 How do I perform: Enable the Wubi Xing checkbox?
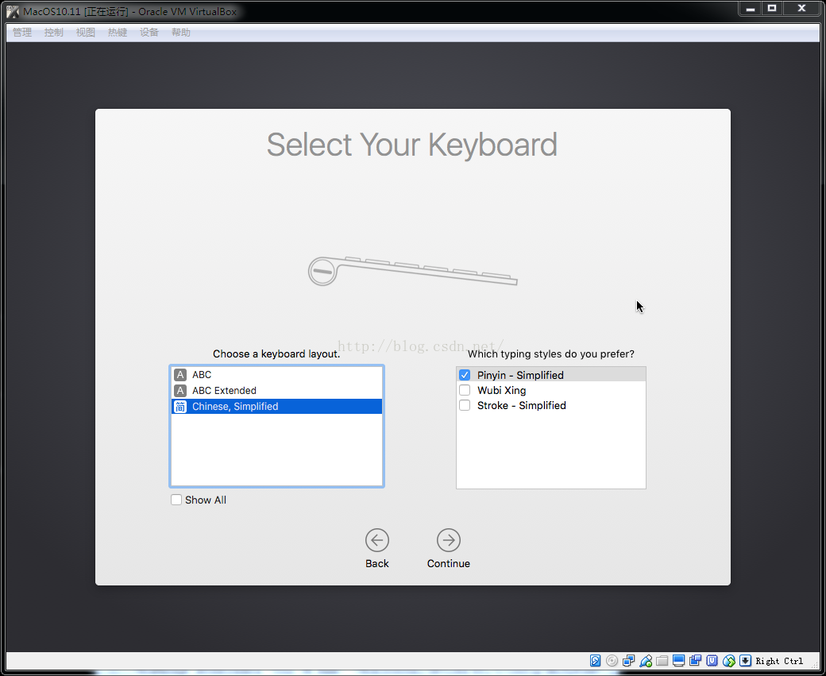pyautogui.click(x=465, y=390)
